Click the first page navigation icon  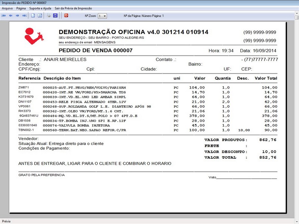(4, 15)
